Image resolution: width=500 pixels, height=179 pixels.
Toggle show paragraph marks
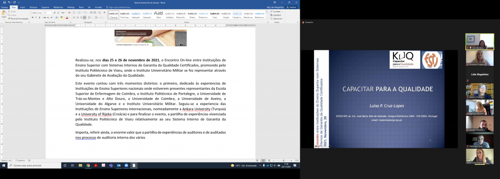click(x=104, y=13)
